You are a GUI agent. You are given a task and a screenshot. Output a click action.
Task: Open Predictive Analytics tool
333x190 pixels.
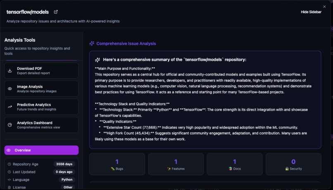41,107
